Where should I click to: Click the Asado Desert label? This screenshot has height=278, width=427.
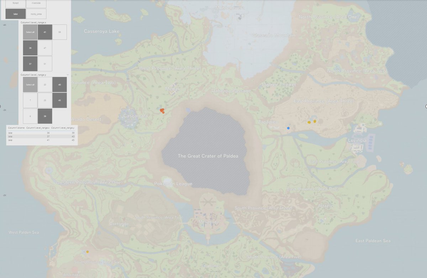coord(86,119)
